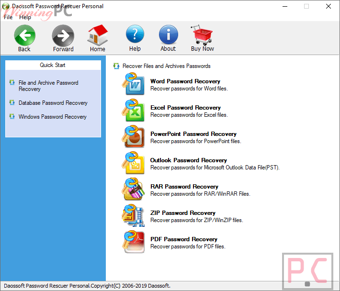The height and width of the screenshot is (291, 340).
Task: Click the text Recover passwords for Word files
Action: pos(189,89)
